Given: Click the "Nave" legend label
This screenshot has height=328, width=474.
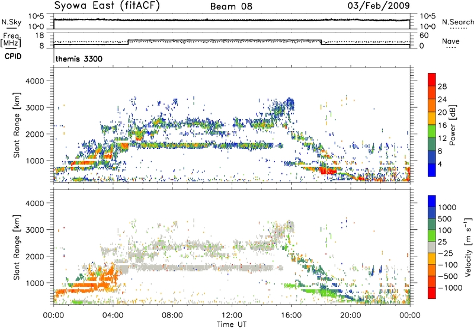Looking at the screenshot, I should (450, 41).
